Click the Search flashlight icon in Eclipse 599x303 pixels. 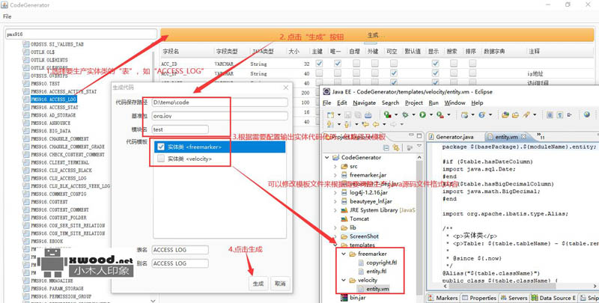pyautogui.click(x=526, y=115)
